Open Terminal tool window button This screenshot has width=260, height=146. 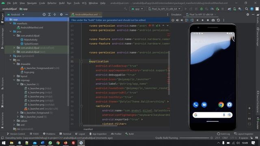pyautogui.click(x=65, y=134)
